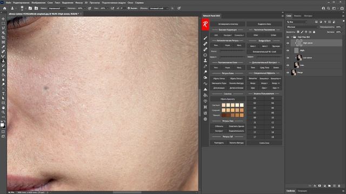Screen dimensions: 346x194
Task: Open the Text menu
Action: coord(57,3)
